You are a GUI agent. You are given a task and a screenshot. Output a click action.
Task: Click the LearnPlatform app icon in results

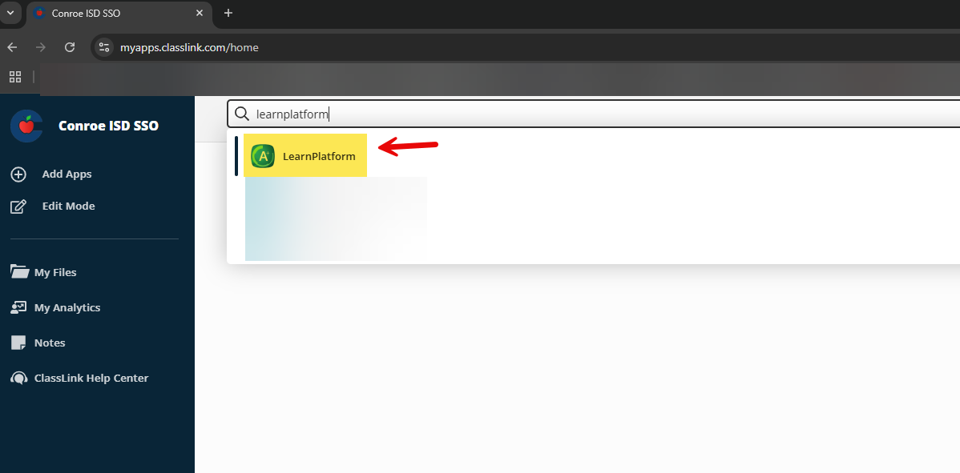263,156
